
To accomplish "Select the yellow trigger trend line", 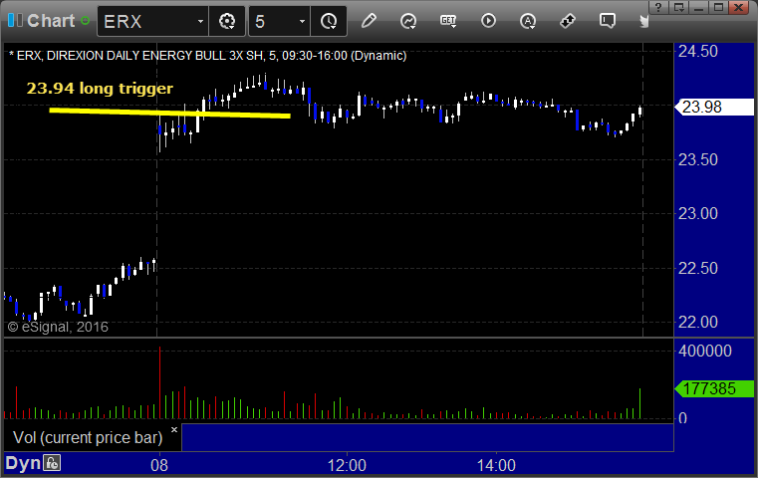I will (x=169, y=113).
